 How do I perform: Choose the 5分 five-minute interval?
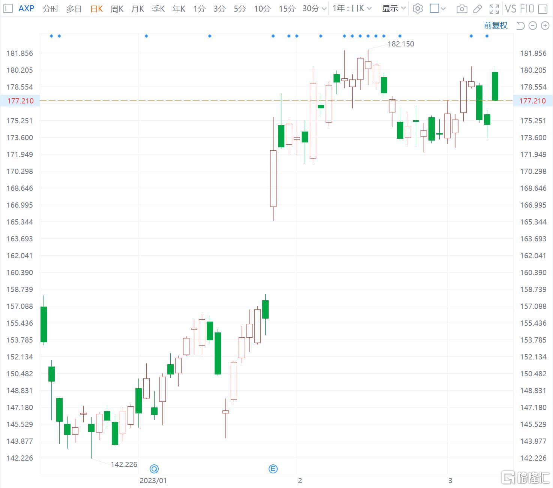tap(240, 8)
